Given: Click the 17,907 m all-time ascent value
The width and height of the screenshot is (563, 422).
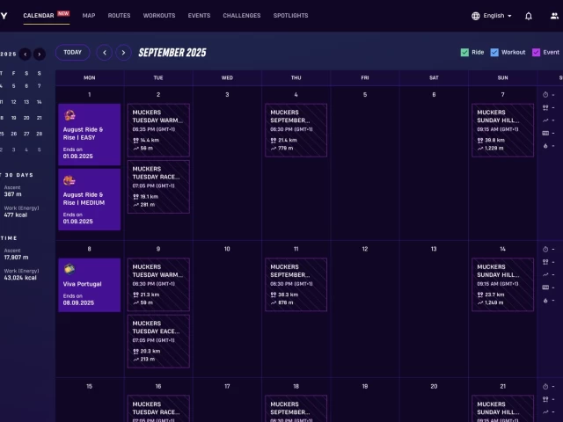Looking at the screenshot, I should [16, 258].
